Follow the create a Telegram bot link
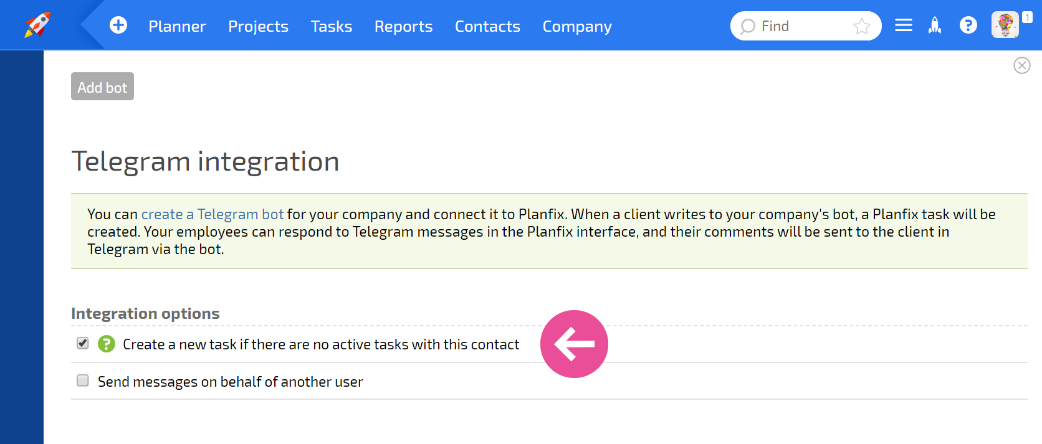The height and width of the screenshot is (444, 1042). point(213,214)
